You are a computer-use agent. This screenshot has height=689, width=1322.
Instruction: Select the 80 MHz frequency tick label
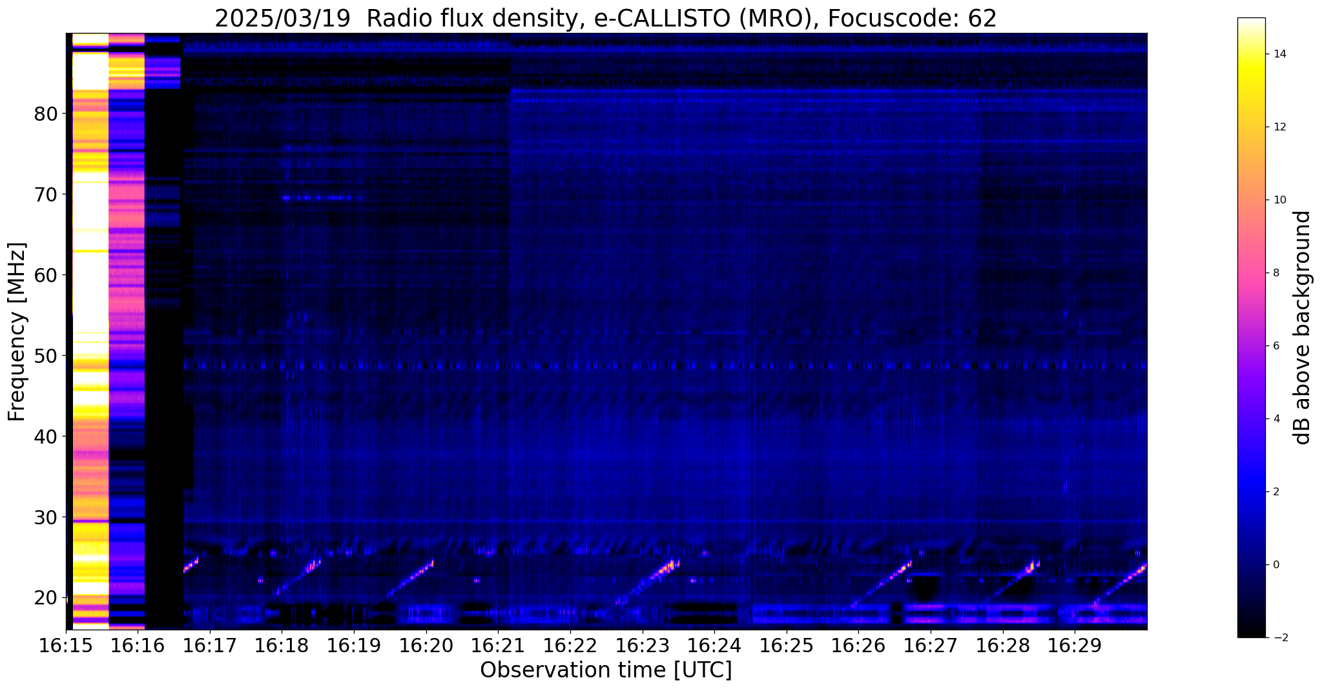pyautogui.click(x=46, y=114)
